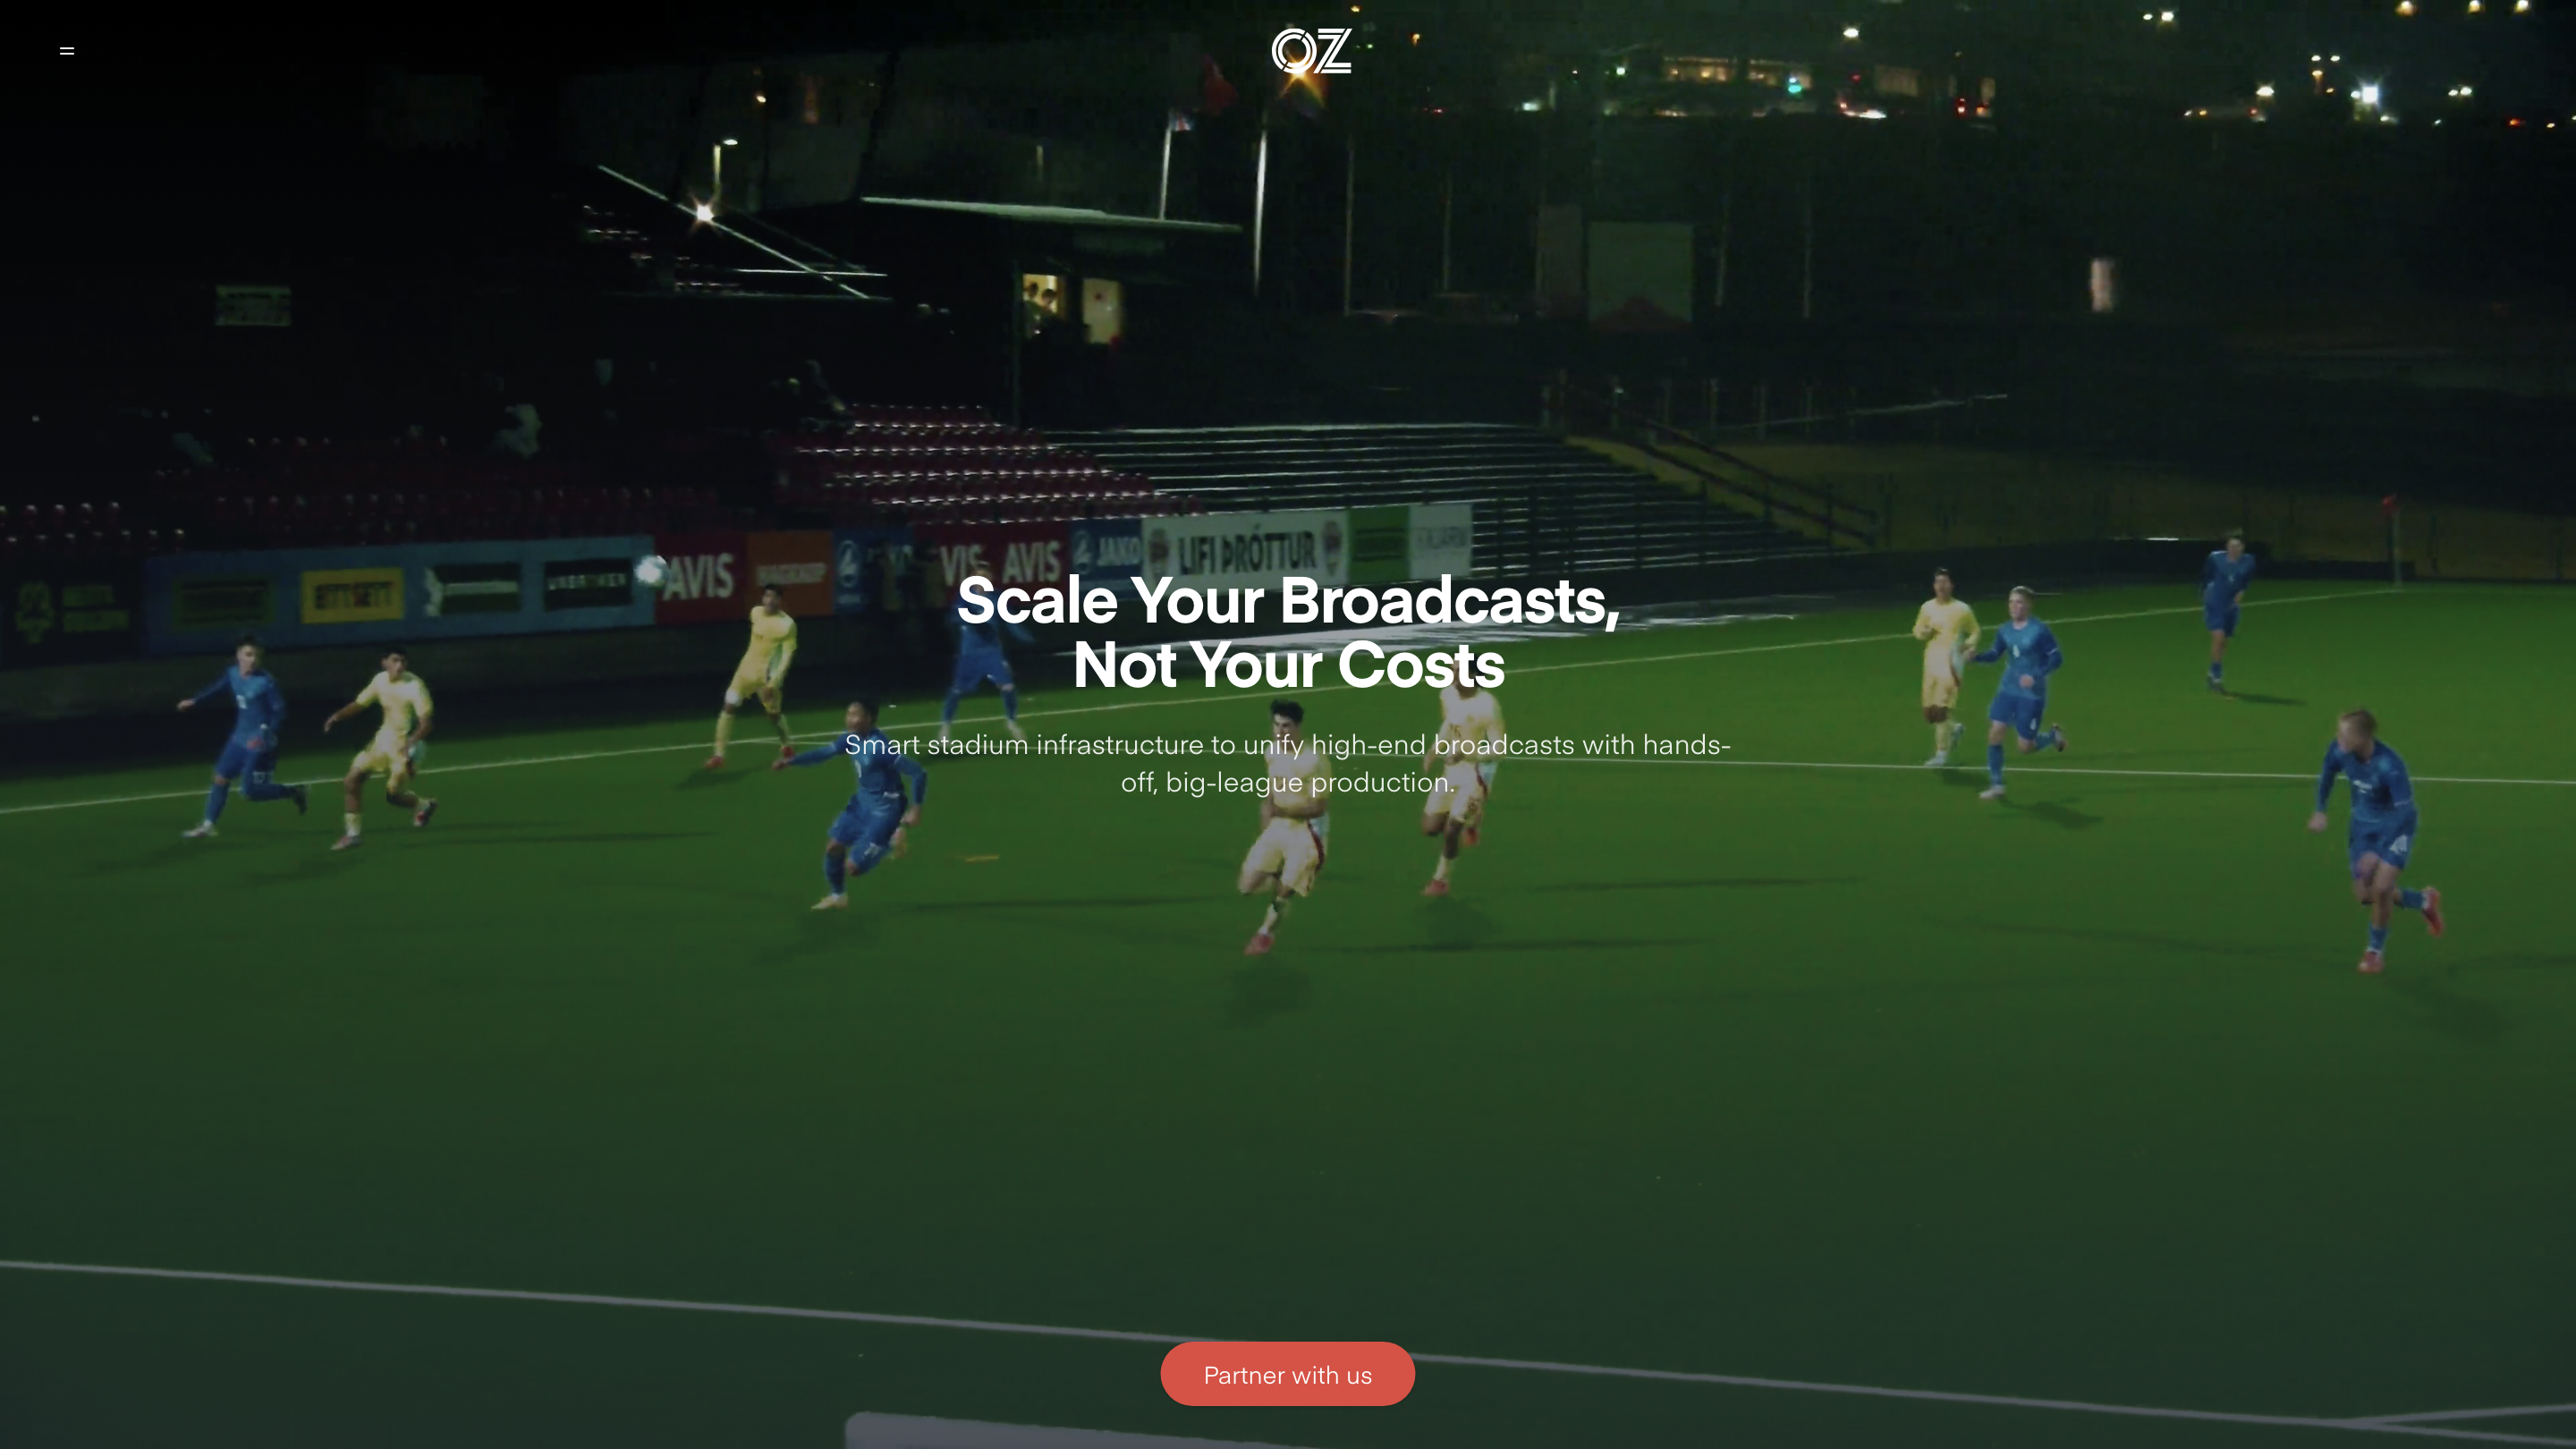2576x1449 pixels.
Task: Click the Not Your Costs headline line
Action: [x=1288, y=665]
